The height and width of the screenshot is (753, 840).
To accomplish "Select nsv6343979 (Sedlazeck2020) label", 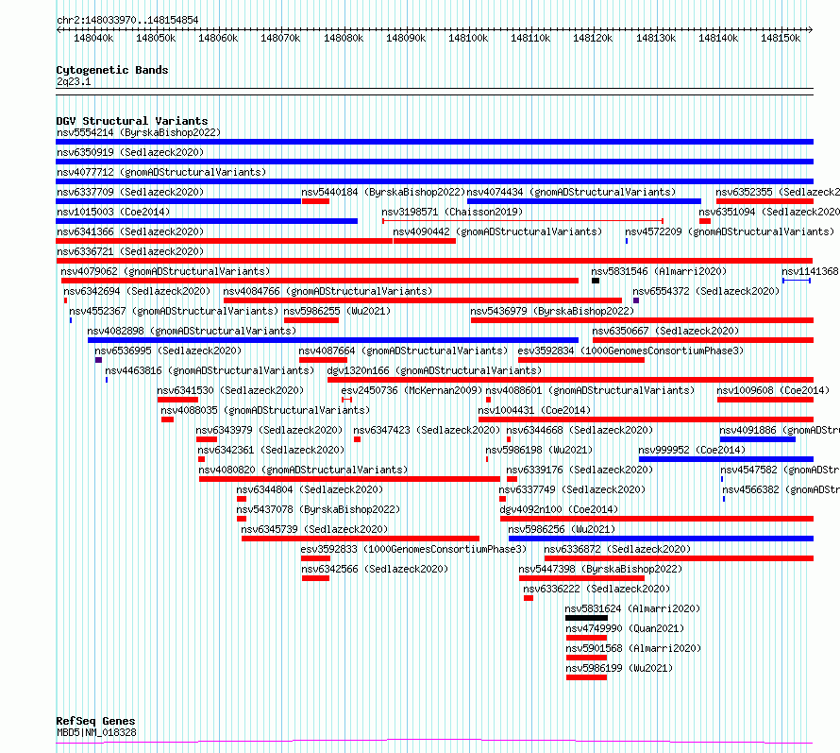I will 269,430.
